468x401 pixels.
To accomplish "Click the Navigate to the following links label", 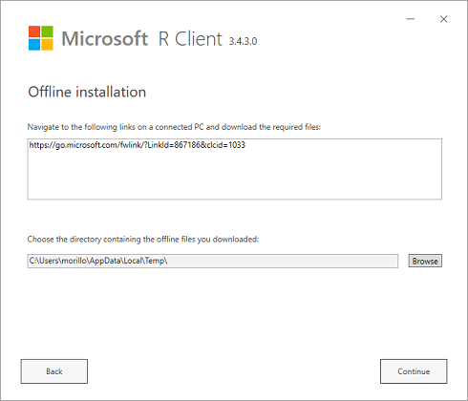I will pos(174,127).
